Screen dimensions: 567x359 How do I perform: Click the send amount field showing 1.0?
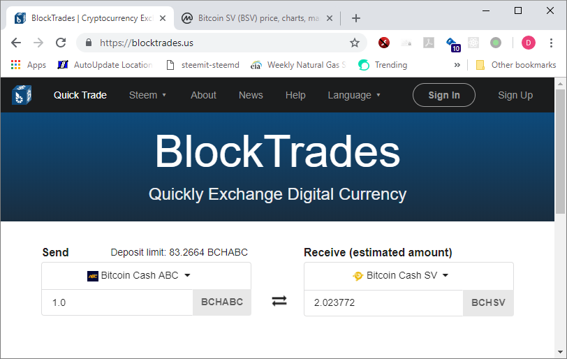pos(117,302)
